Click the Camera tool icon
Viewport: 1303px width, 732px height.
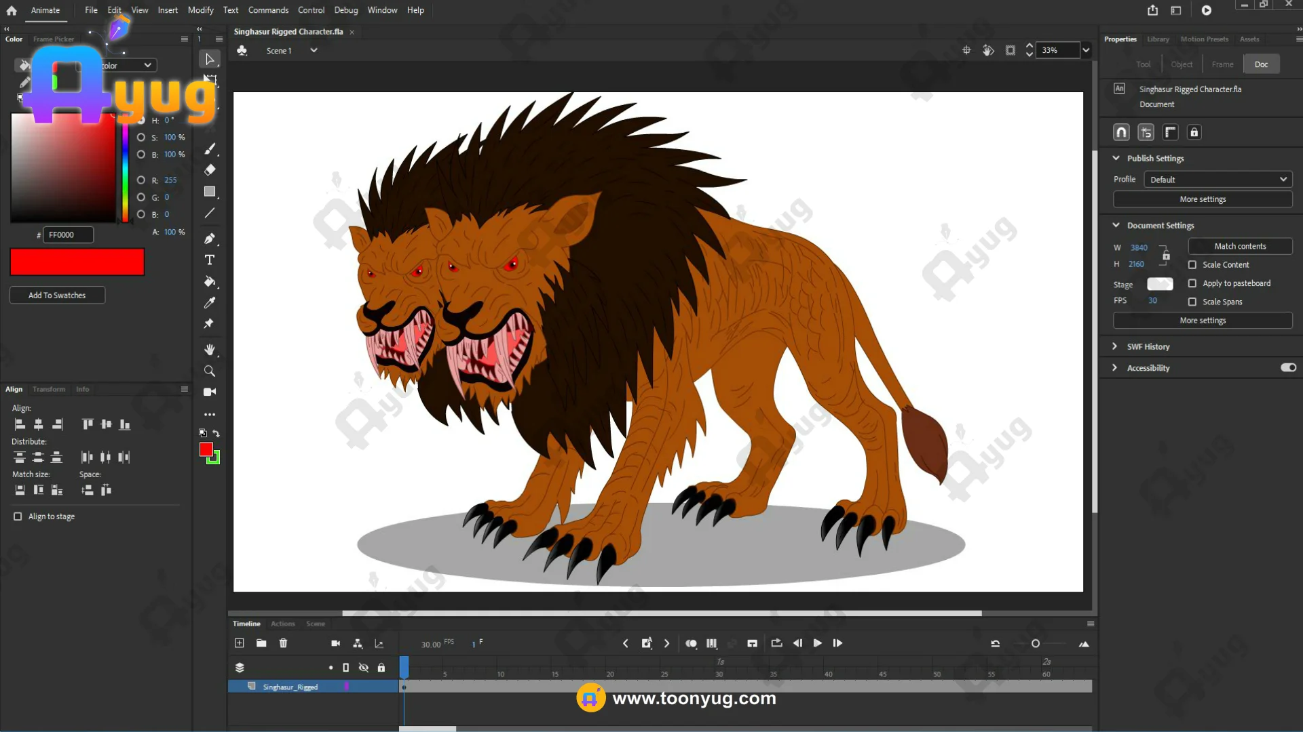tap(210, 392)
